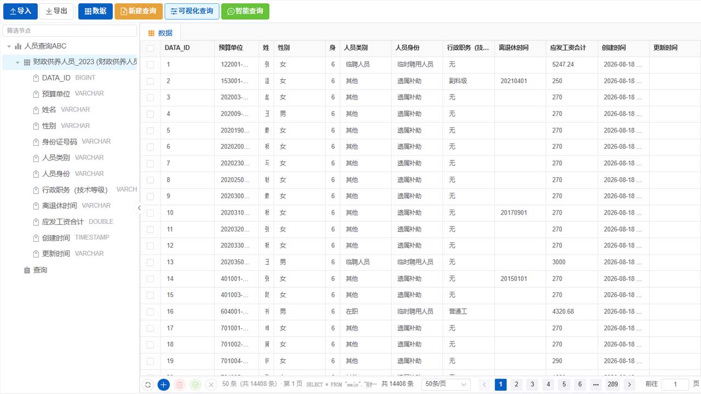Viewport: 701px width, 394px height.
Task: Click the previous page arrow
Action: tap(484, 385)
